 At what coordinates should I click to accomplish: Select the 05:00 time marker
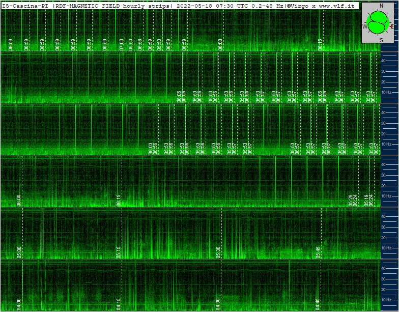tap(19, 252)
